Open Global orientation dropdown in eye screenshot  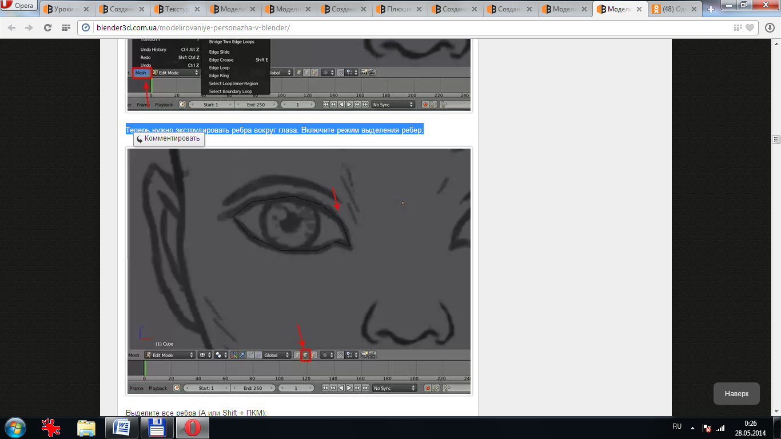point(277,355)
